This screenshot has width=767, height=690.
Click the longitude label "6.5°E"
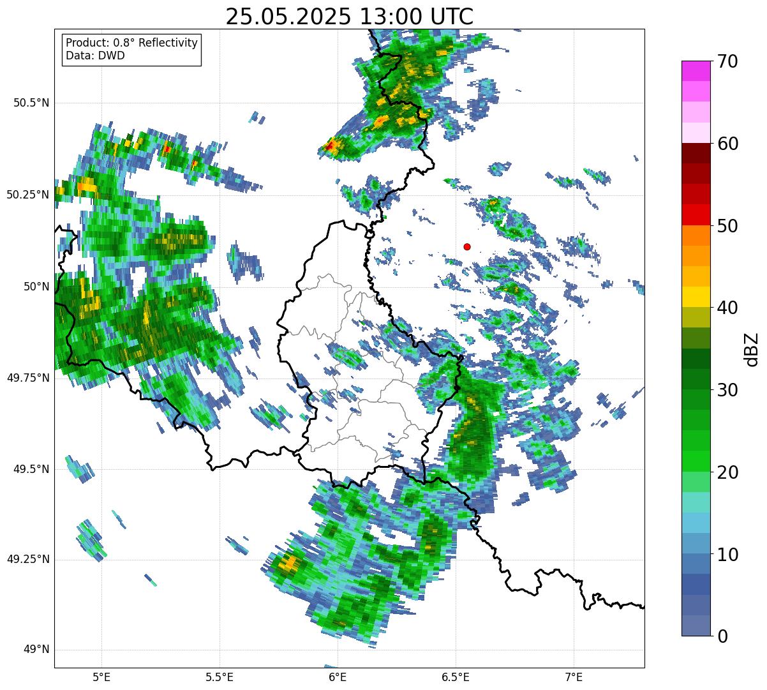coord(456,677)
